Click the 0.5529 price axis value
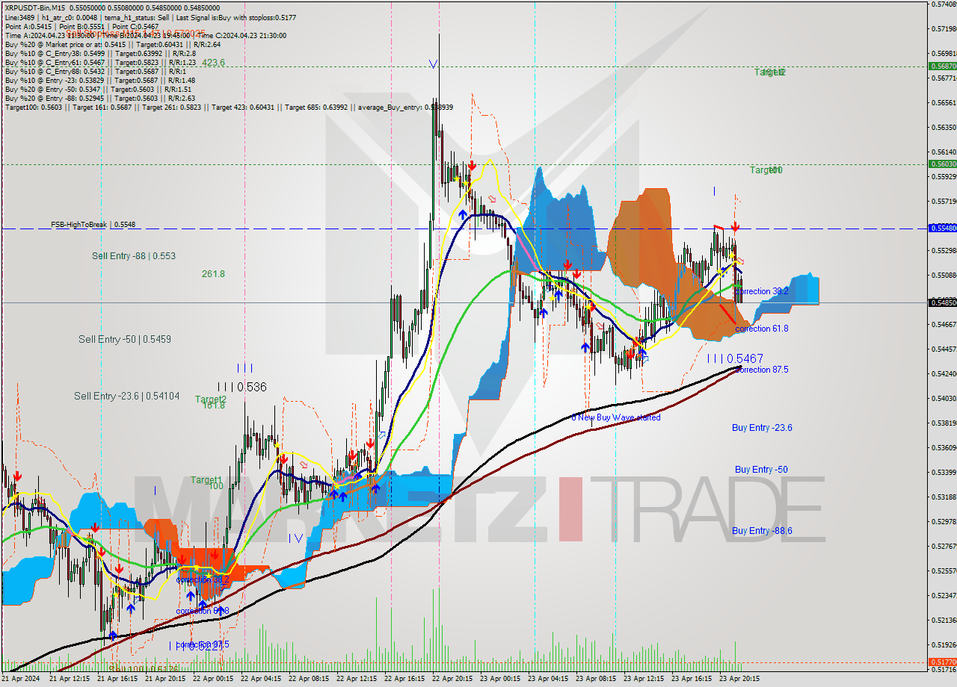The width and height of the screenshot is (957, 687). [943, 250]
